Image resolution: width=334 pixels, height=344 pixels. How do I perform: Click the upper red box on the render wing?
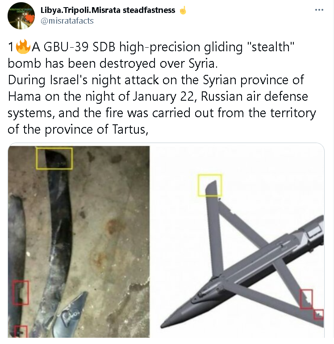(x=306, y=299)
